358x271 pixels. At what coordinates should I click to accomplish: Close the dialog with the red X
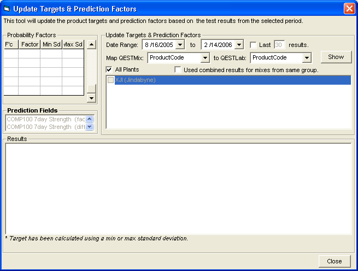pos(349,9)
